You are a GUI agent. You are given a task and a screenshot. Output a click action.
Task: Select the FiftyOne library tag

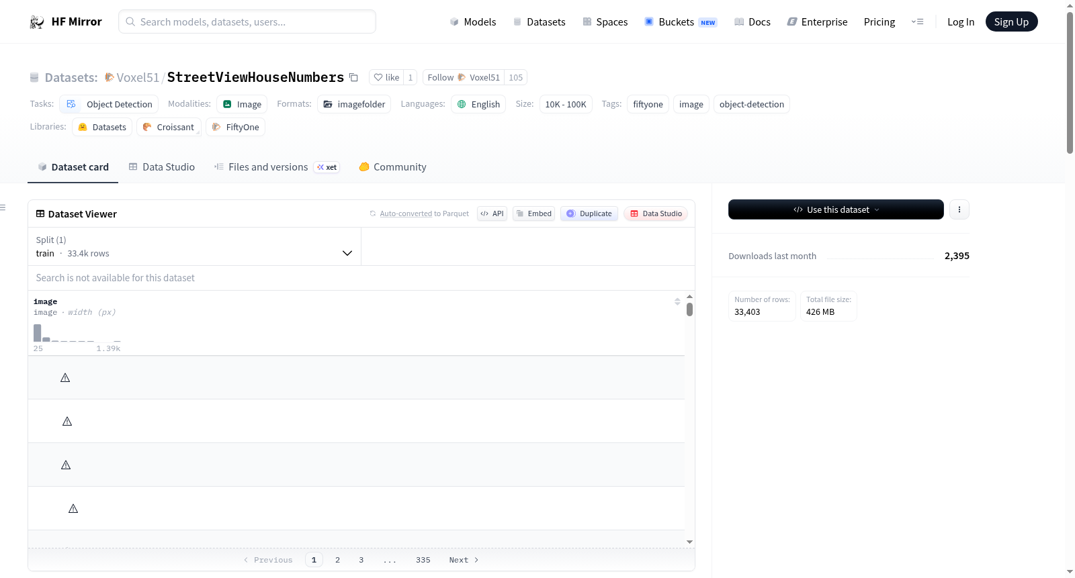coord(235,127)
